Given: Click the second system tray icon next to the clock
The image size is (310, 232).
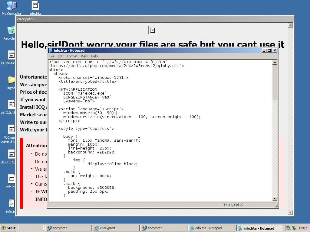Looking at the screenshot, I should [294, 228].
